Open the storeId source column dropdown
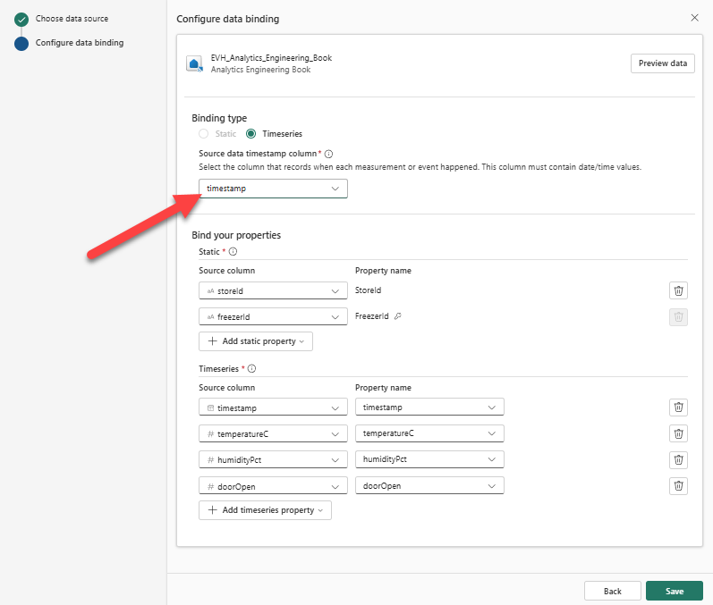Viewport: 713px width, 605px height. (x=273, y=290)
